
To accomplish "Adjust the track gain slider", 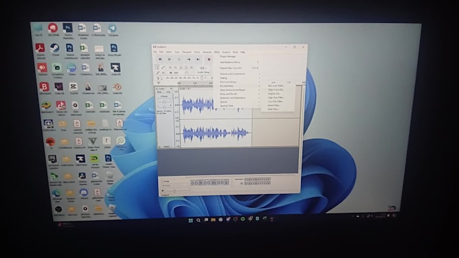I will [x=165, y=102].
